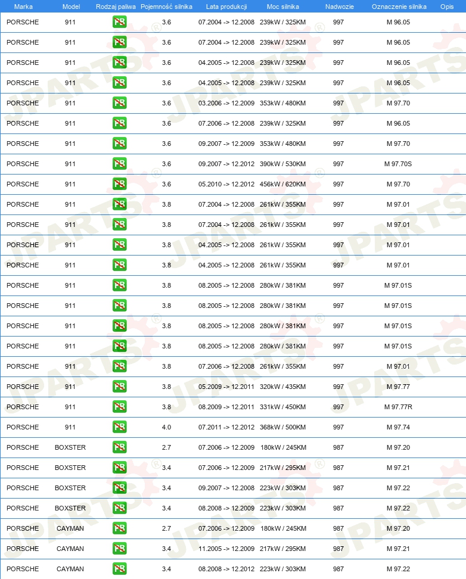Click fuel icon in the M 97.77 row
466x579 pixels.
[119, 387]
